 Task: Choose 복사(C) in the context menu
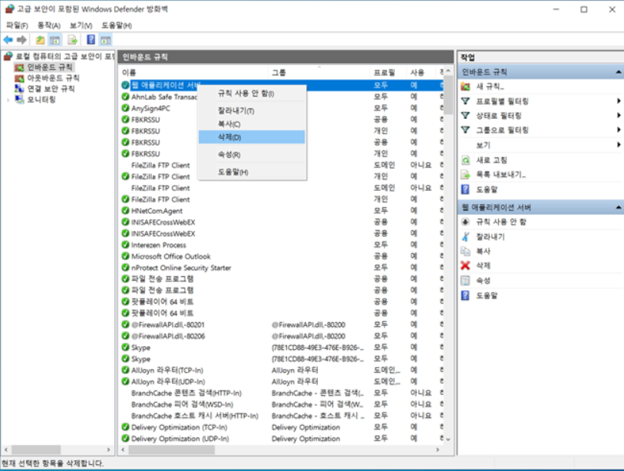(252, 124)
